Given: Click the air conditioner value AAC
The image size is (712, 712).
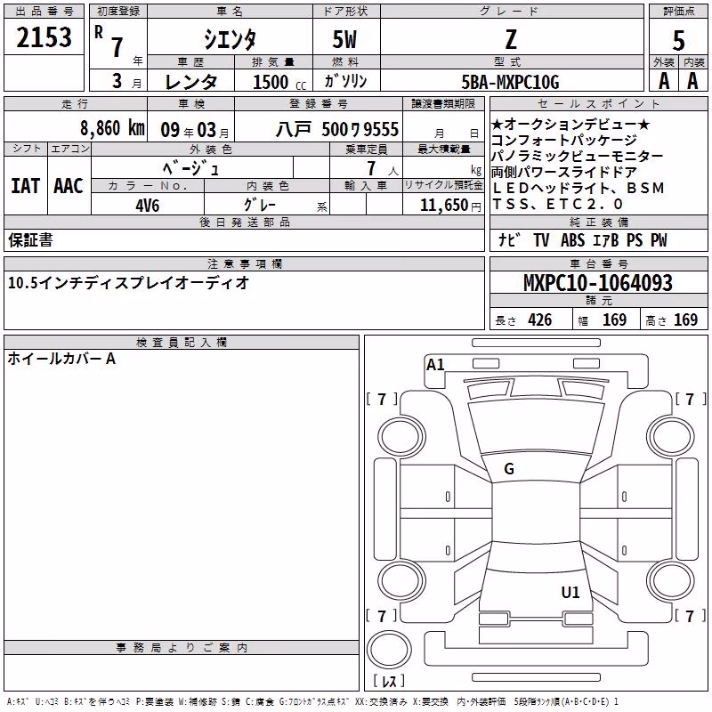Looking at the screenshot, I should (x=69, y=186).
